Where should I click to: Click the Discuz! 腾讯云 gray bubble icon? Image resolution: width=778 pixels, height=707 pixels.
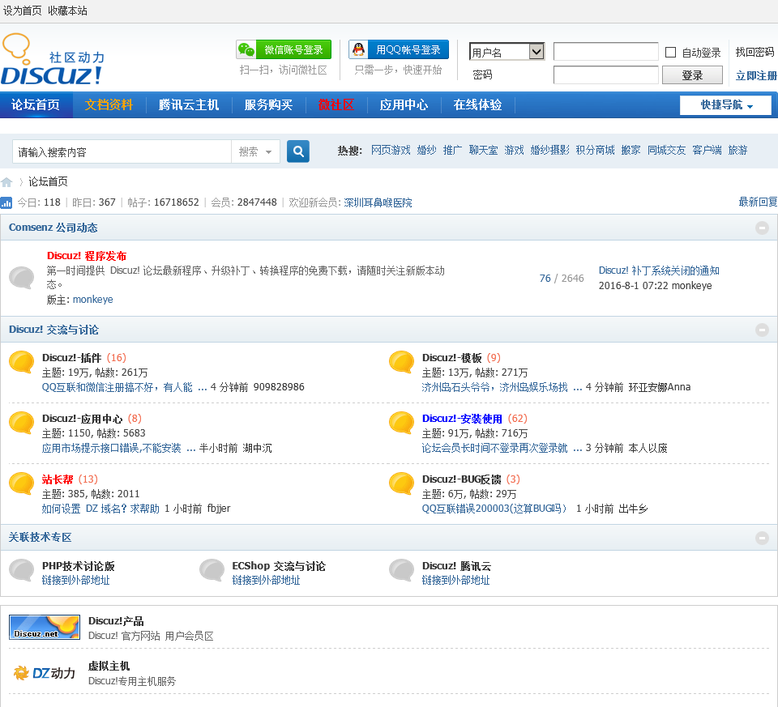(402, 570)
